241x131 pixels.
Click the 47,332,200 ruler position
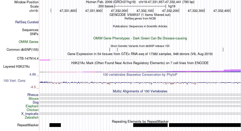coord(170,11)
